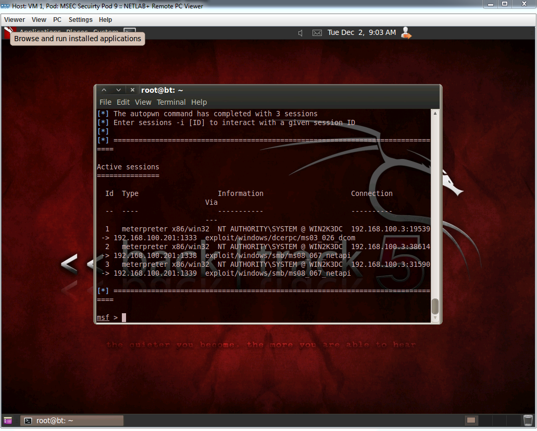Open the View menu in NETLAB viewer
The height and width of the screenshot is (431, 537).
click(x=39, y=20)
